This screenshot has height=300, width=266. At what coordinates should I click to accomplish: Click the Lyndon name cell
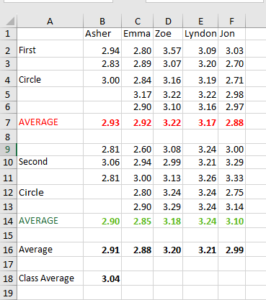[x=200, y=34]
